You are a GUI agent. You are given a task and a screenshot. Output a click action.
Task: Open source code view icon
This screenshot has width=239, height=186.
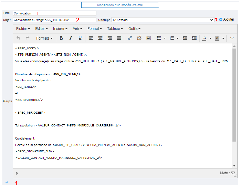[x=232, y=38]
